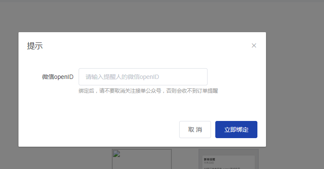Click the hint text about 取消关注接单公众号
Viewport: 324px width, 169px height.
pos(148,91)
